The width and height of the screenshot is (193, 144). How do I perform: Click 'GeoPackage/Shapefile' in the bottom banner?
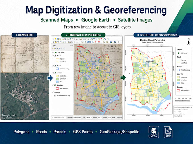coord(119,132)
